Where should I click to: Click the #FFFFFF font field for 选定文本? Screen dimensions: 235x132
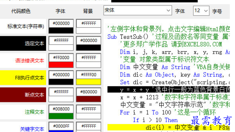61,41
